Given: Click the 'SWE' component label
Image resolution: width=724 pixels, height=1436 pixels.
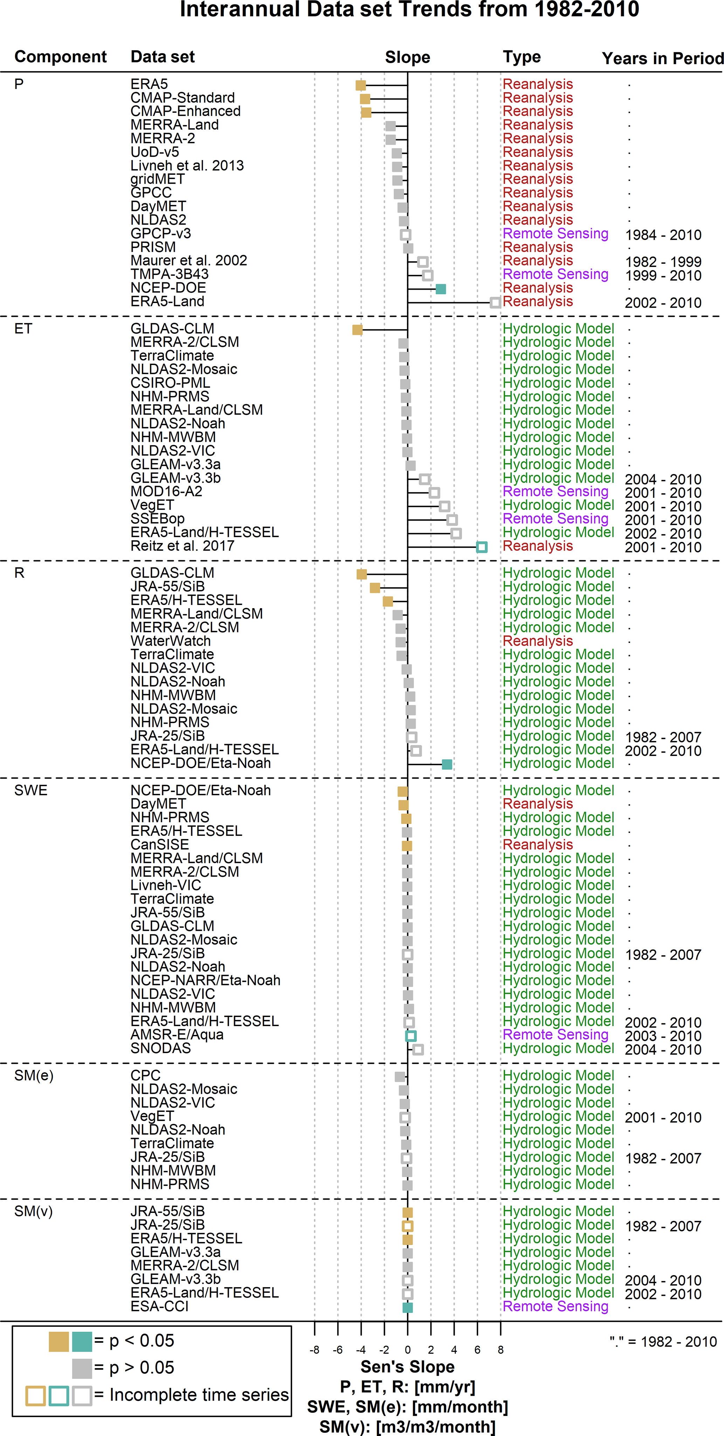Looking at the screenshot, I should tap(31, 790).
